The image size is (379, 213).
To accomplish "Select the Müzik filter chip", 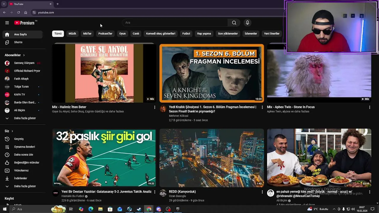I will 72,33.
